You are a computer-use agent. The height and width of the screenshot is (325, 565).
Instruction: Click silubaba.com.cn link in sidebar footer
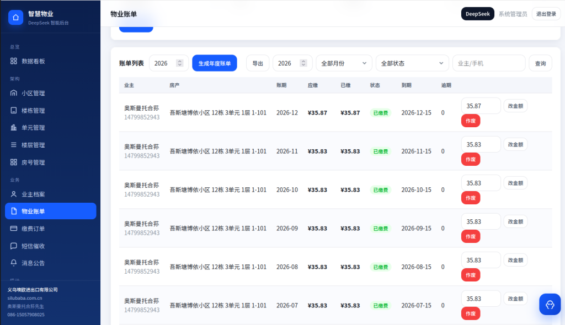(x=24, y=297)
